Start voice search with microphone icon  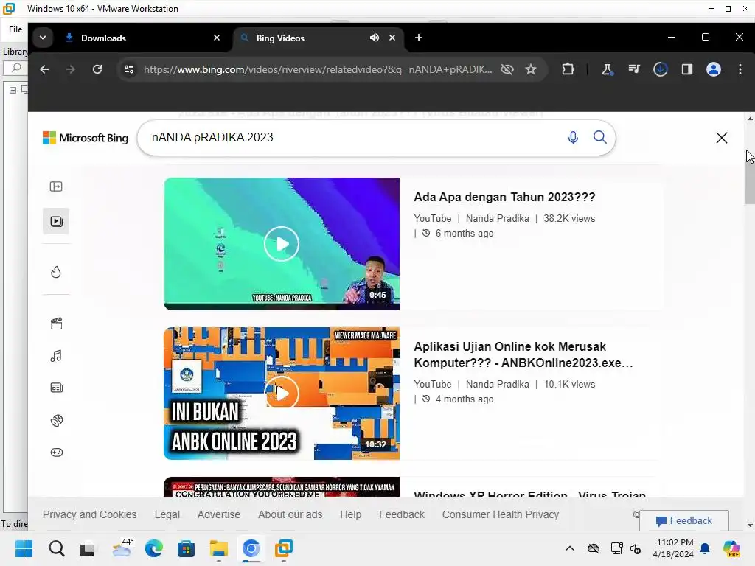click(x=573, y=138)
